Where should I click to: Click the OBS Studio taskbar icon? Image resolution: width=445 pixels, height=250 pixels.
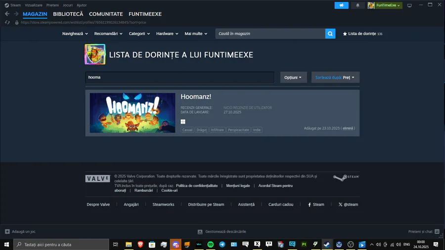pos(351,245)
